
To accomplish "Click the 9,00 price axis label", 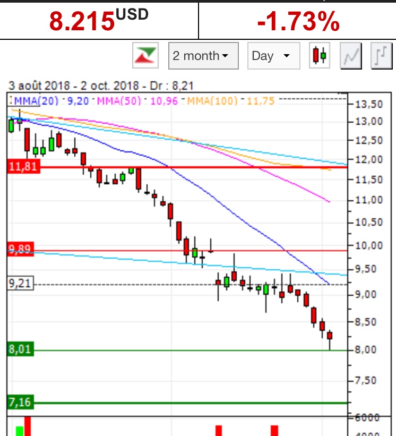I will coord(366,294).
